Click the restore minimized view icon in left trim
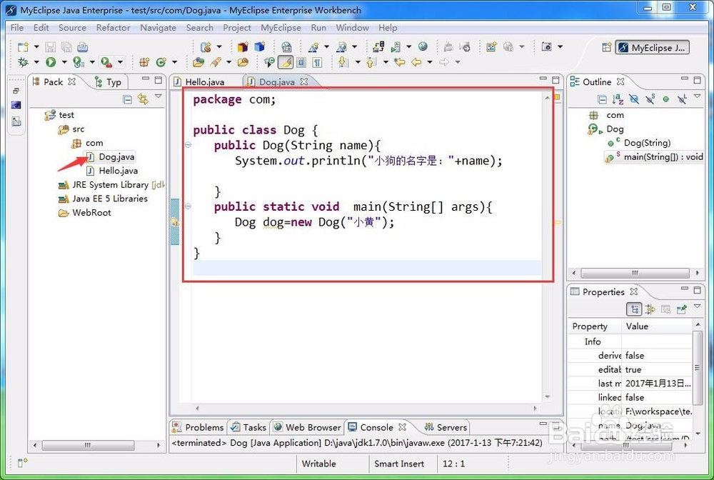This screenshot has width=714, height=480. (16, 91)
